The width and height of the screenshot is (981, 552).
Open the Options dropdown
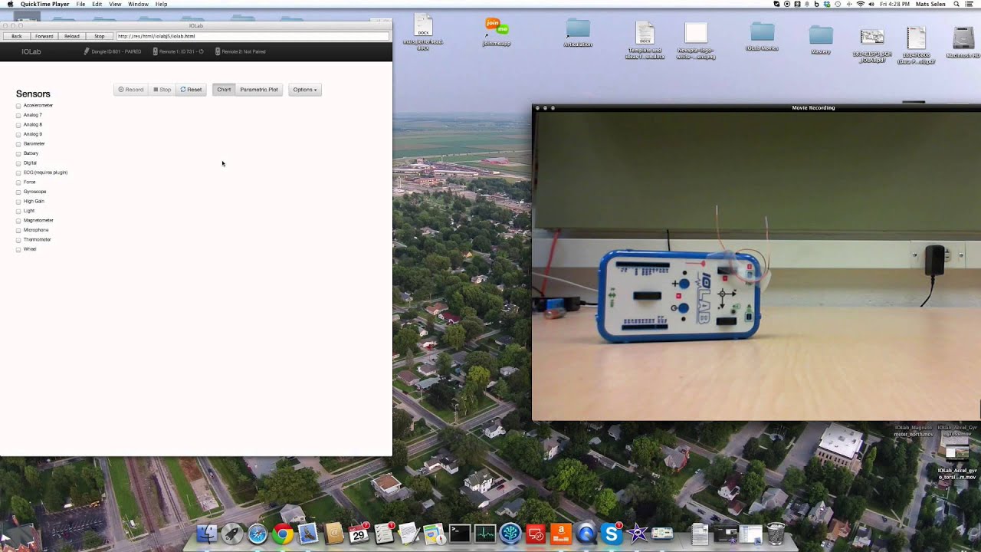point(305,90)
